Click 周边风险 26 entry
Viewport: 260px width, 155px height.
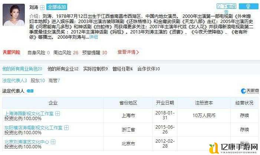click(66, 53)
